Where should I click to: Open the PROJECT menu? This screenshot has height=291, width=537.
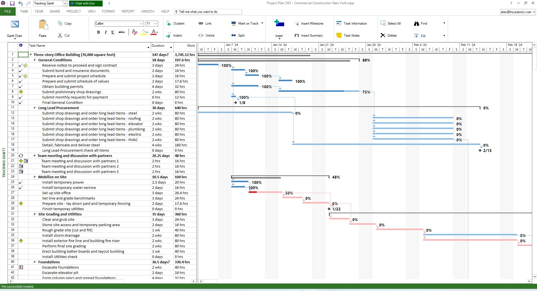[x=74, y=11]
